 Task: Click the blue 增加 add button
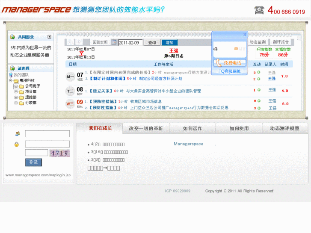point(169,42)
